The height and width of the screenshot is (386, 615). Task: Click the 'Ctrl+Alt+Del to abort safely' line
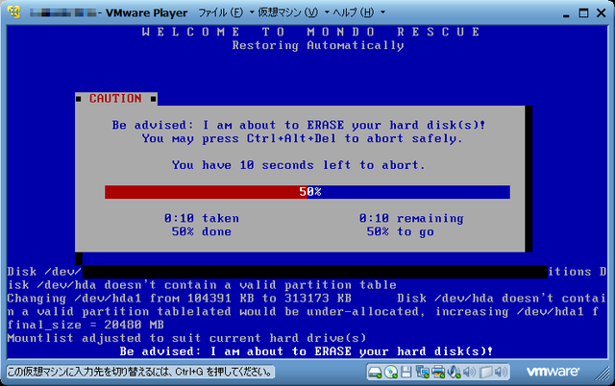(x=303, y=138)
